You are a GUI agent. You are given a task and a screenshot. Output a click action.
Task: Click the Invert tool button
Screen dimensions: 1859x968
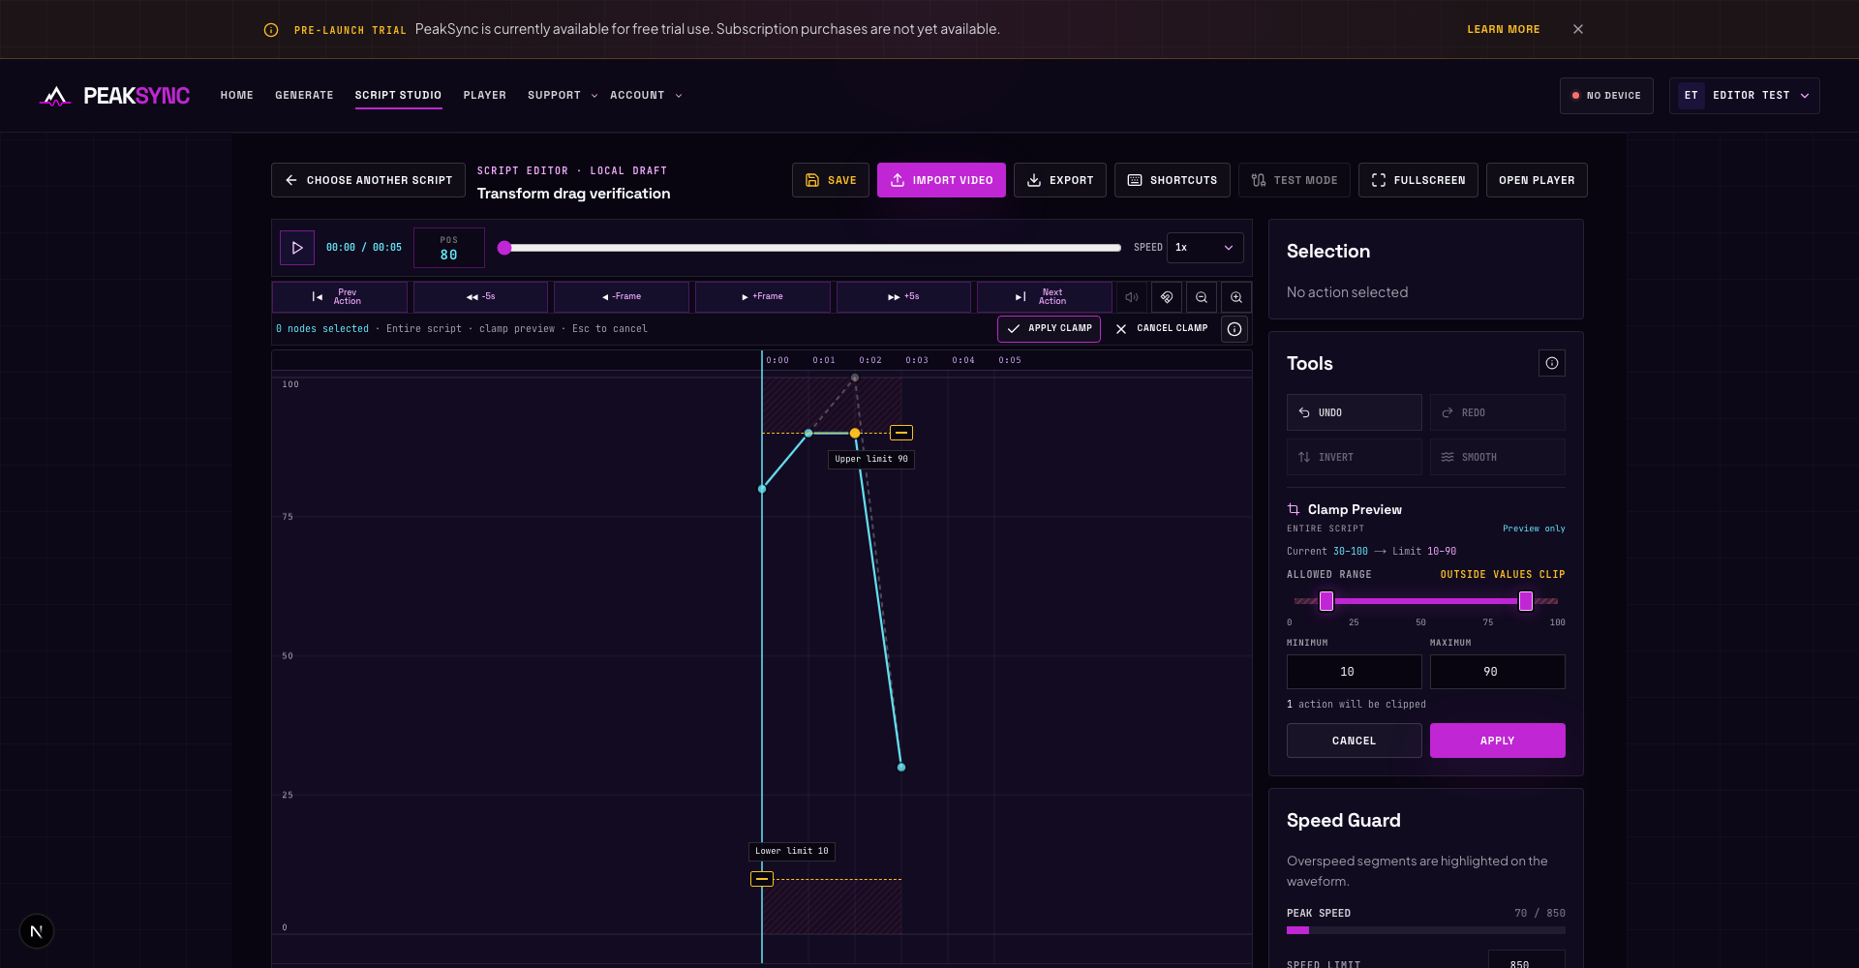click(x=1355, y=457)
